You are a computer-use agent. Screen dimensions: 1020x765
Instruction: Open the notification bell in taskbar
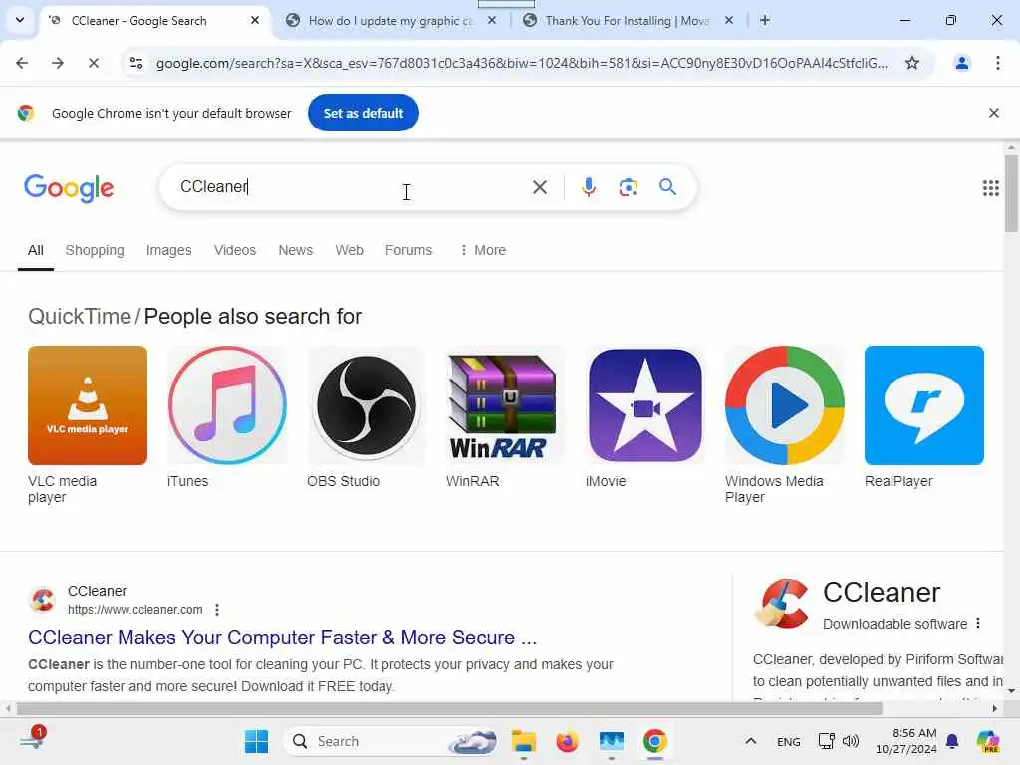click(951, 741)
